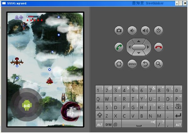Tap the red end call button
Image resolution: width=189 pixels, height=134 pixels.
pos(158,47)
